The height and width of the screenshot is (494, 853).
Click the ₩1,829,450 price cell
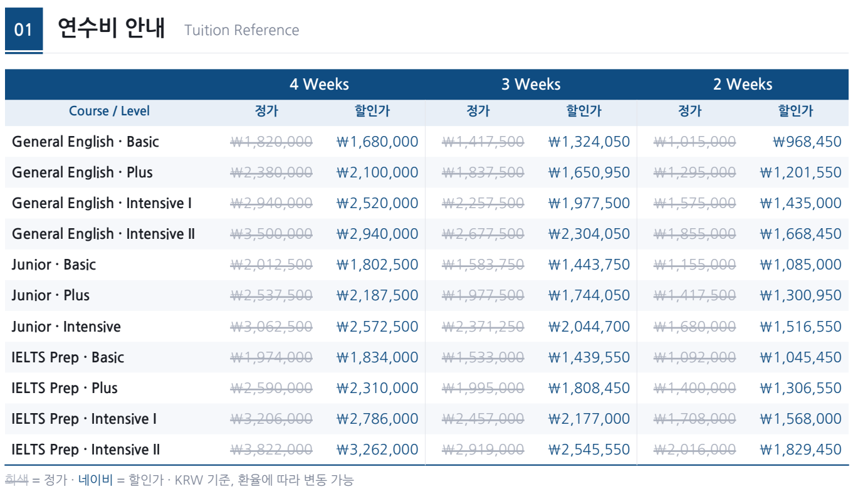801,449
